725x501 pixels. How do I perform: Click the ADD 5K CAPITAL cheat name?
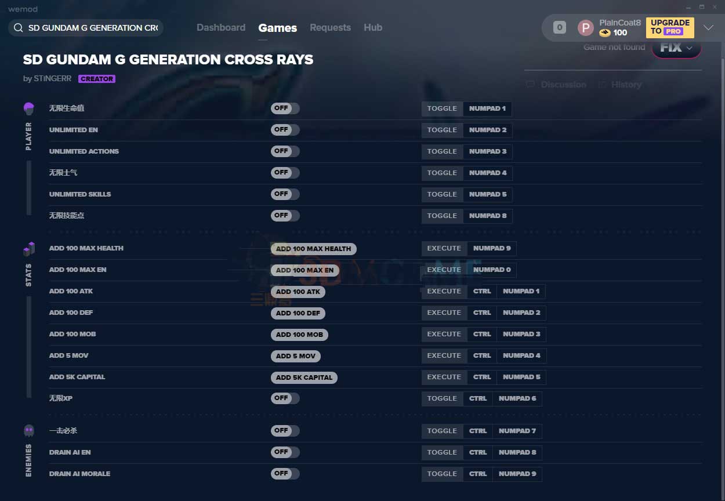pyautogui.click(x=77, y=377)
